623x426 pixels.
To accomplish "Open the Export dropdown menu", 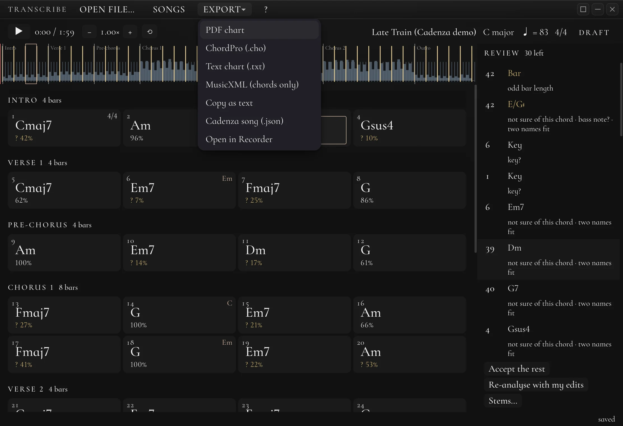I will click(x=224, y=10).
